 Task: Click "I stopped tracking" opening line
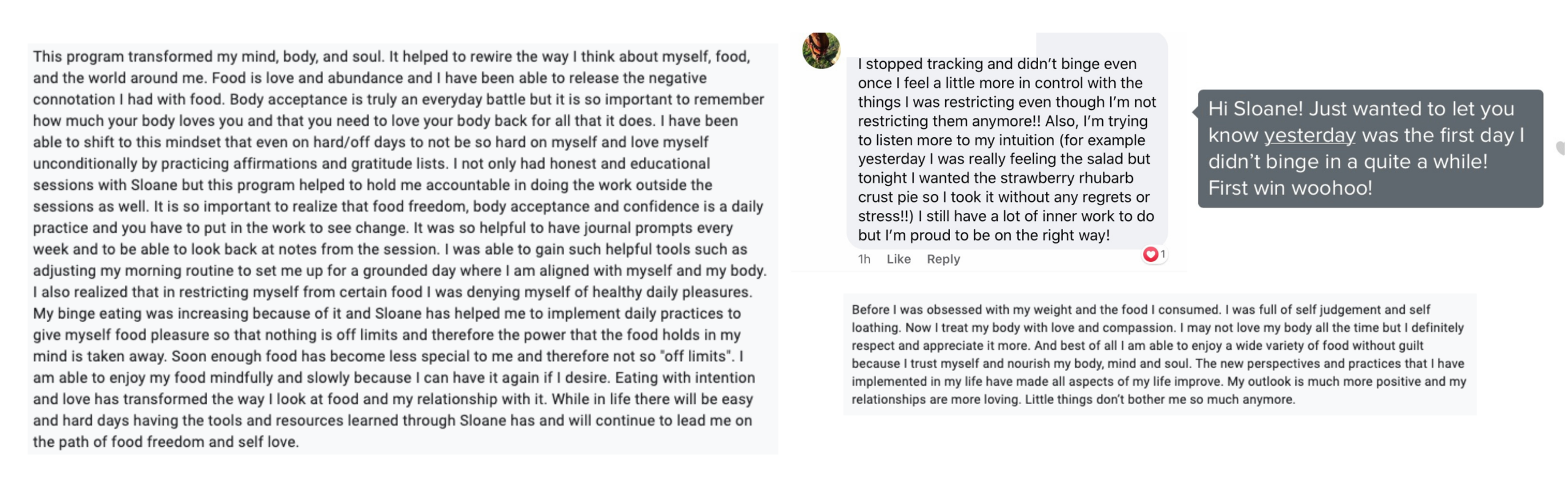point(919,64)
